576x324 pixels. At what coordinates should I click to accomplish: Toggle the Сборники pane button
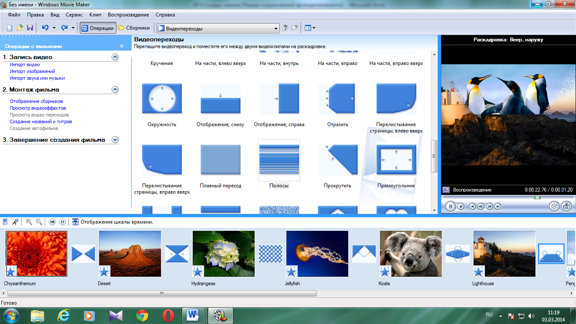[x=134, y=28]
